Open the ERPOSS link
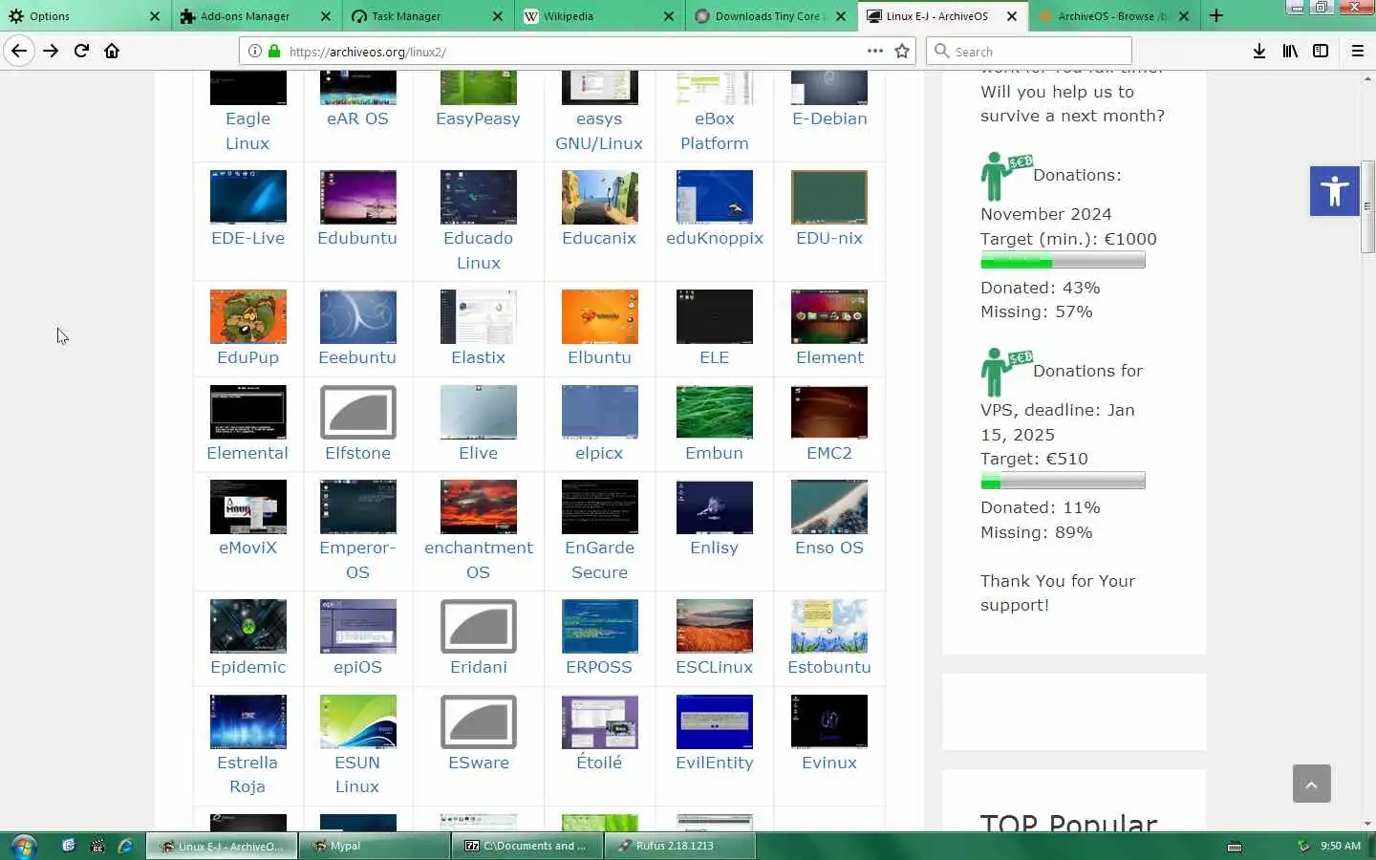 coord(599,667)
